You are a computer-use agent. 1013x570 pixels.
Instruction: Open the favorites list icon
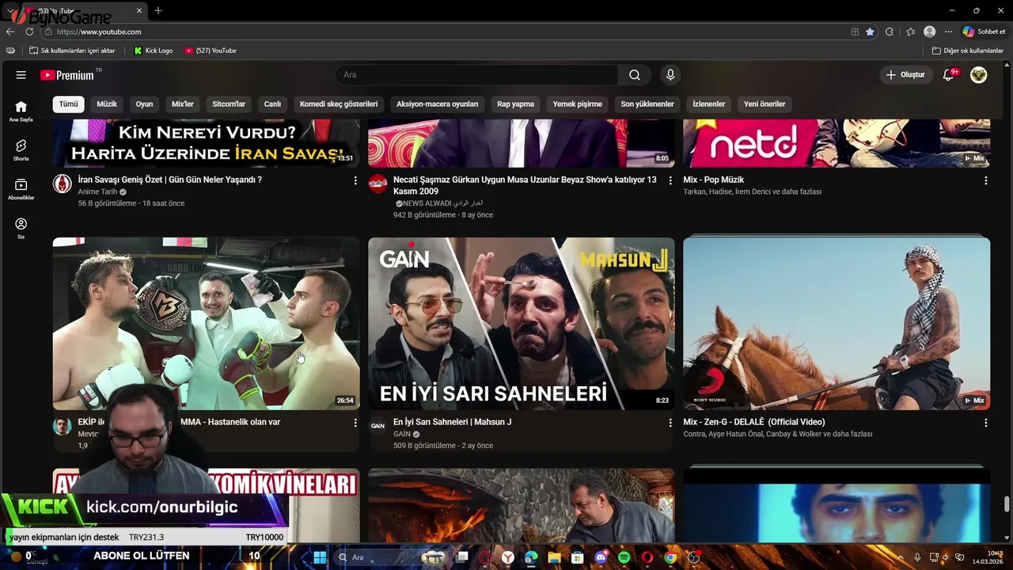coord(910,32)
